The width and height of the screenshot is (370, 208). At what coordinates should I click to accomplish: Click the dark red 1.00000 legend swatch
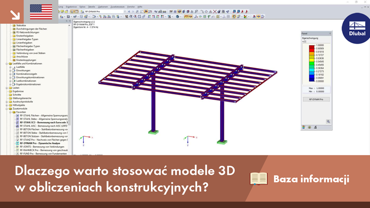coord(312,47)
